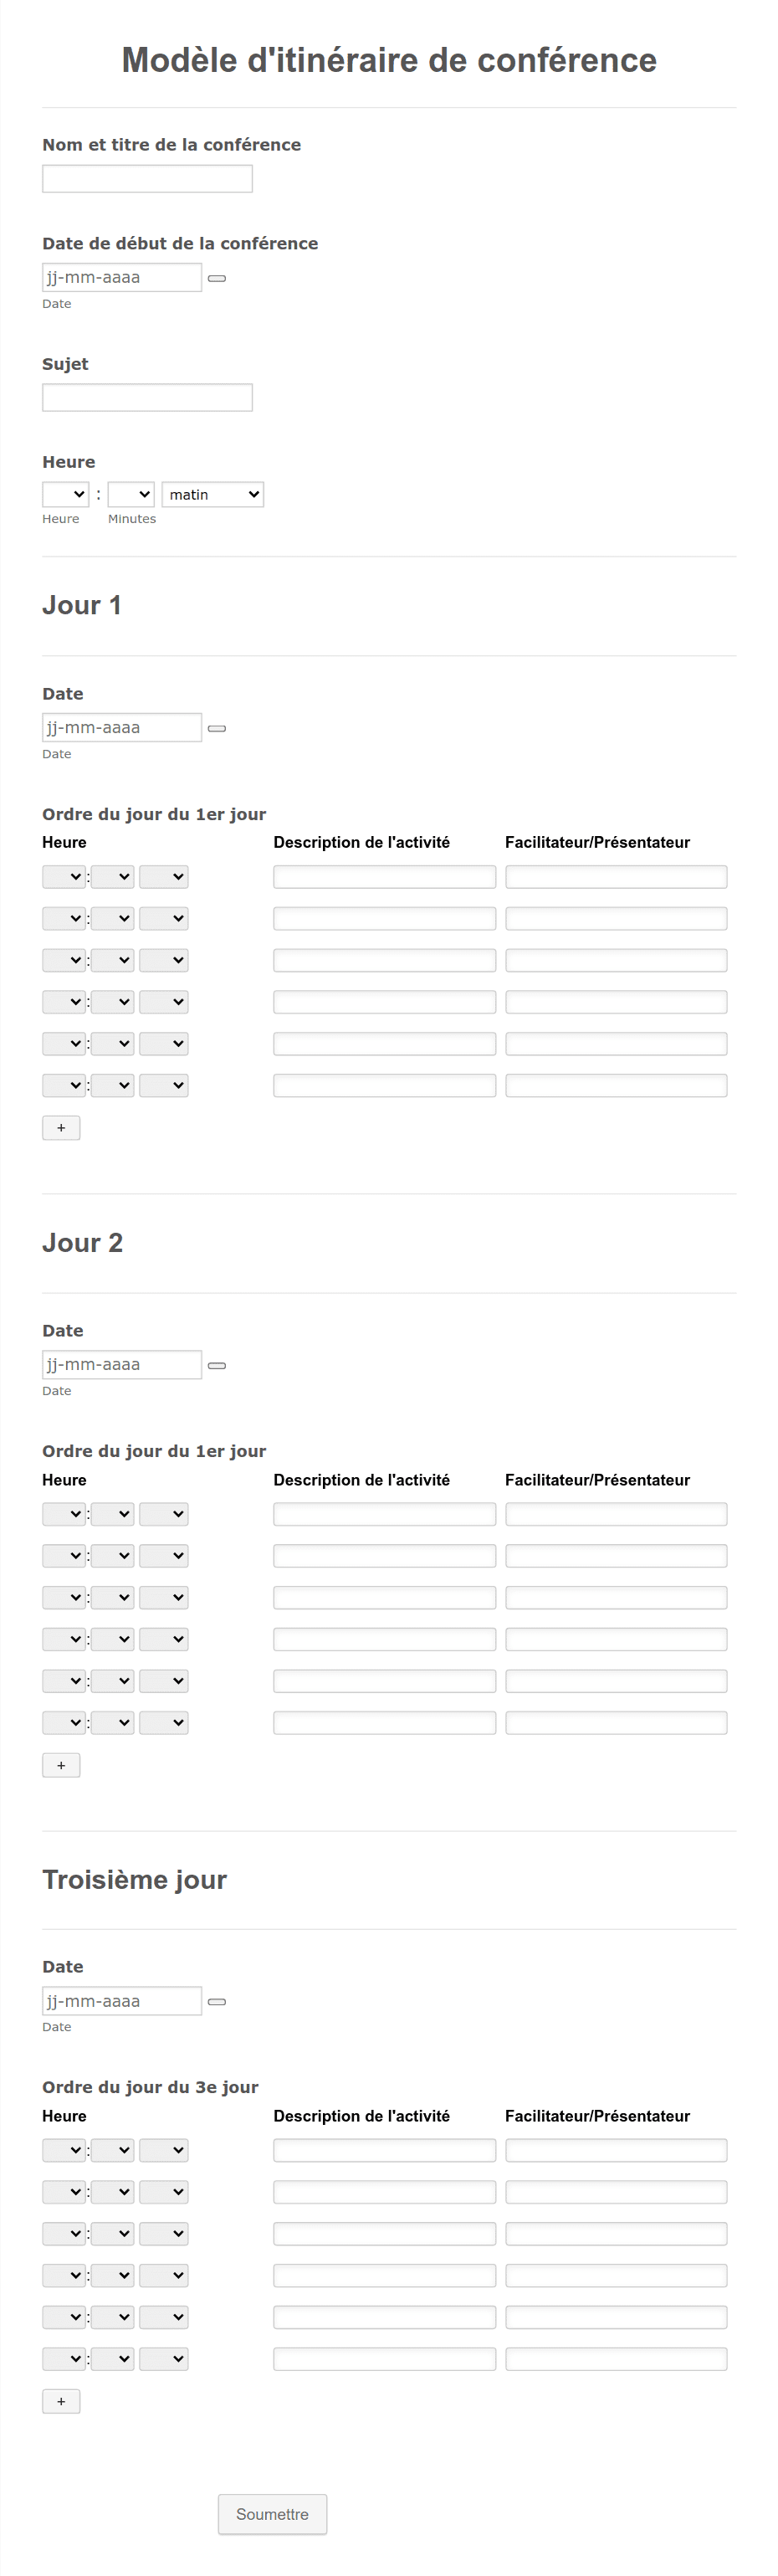This screenshot has height=2576, width=778.
Task: Open the first AM/PM dropdown in Jour 2 agenda
Action: click(x=164, y=1514)
